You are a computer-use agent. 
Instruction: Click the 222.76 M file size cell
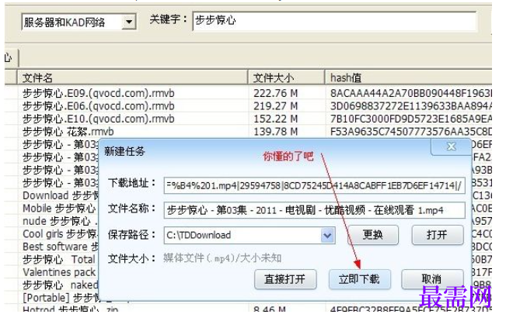coord(275,93)
